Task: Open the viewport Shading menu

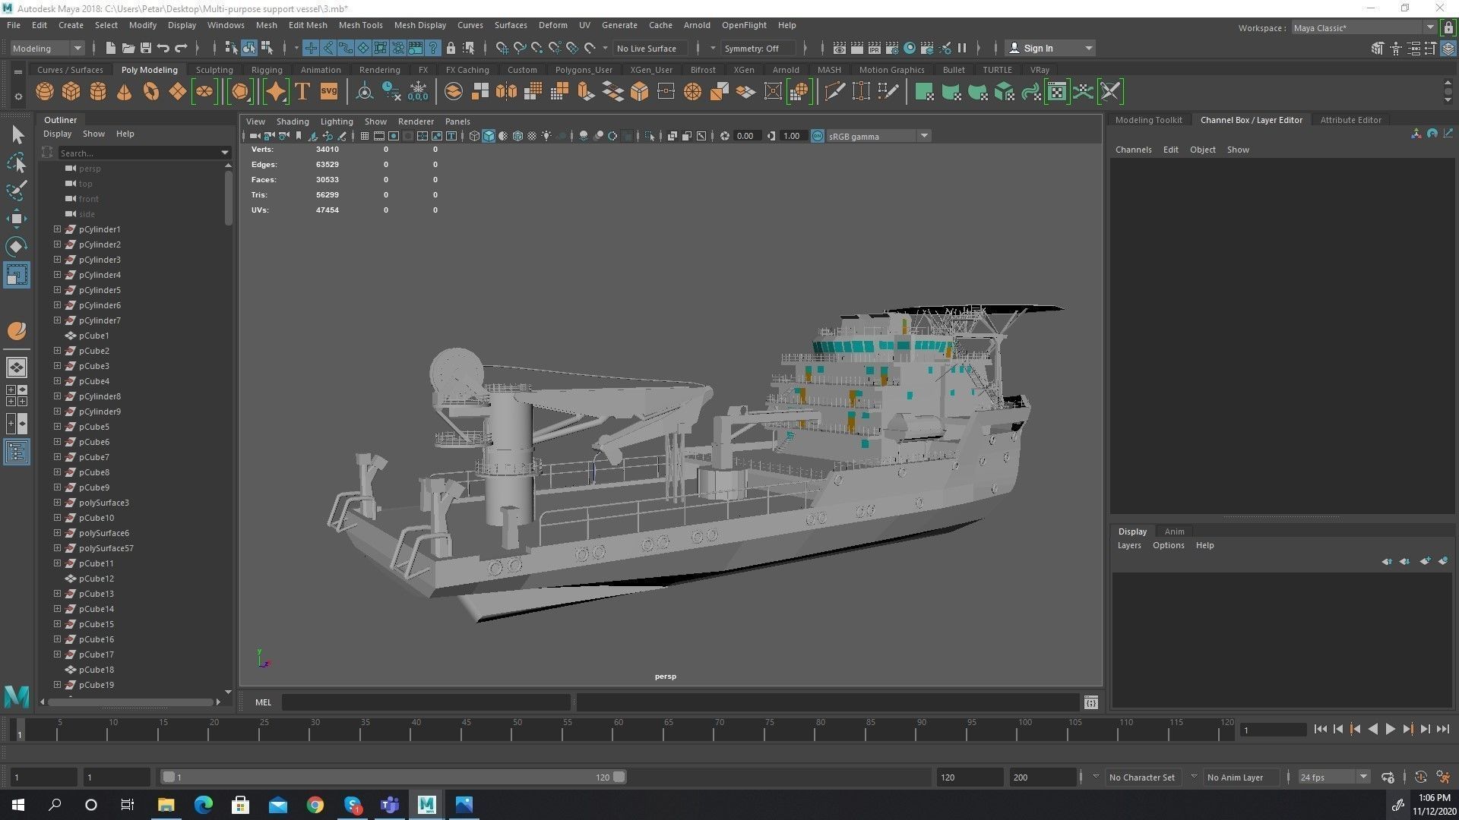Action: click(x=292, y=121)
